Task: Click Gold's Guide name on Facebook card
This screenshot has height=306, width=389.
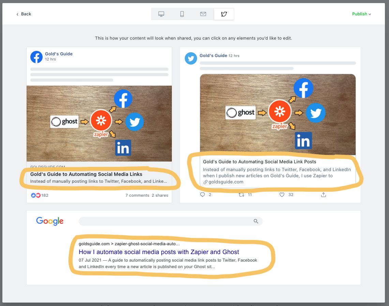Action: 59,54
